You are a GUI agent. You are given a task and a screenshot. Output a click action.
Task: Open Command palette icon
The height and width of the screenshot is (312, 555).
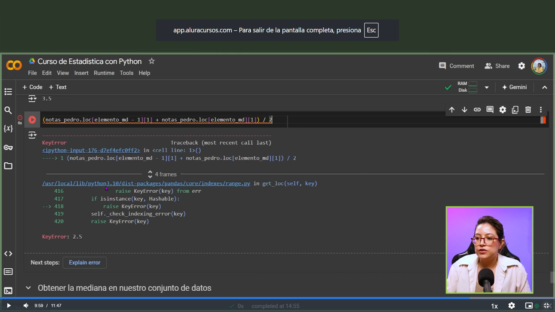(8, 272)
